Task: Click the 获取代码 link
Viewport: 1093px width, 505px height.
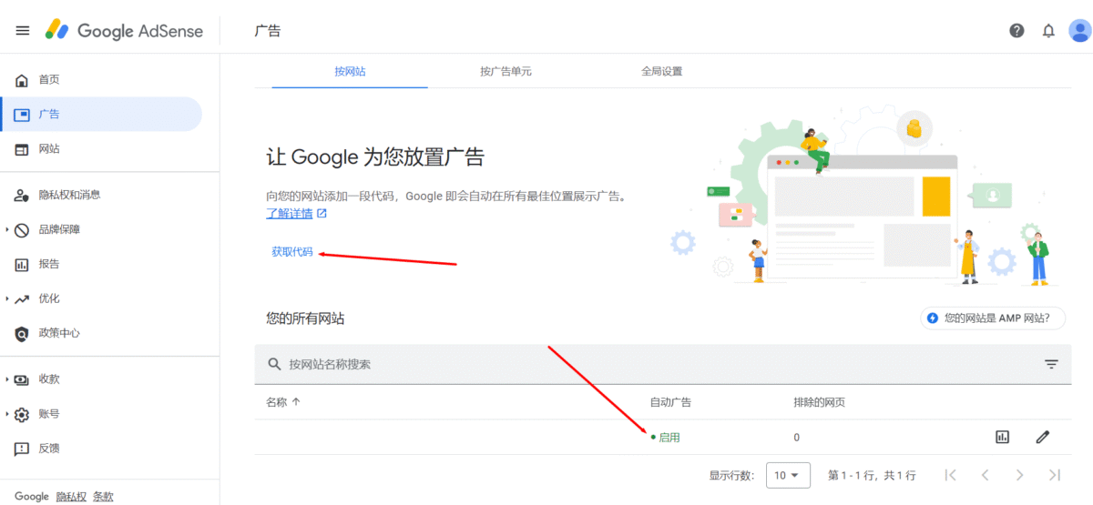Action: pos(291,252)
